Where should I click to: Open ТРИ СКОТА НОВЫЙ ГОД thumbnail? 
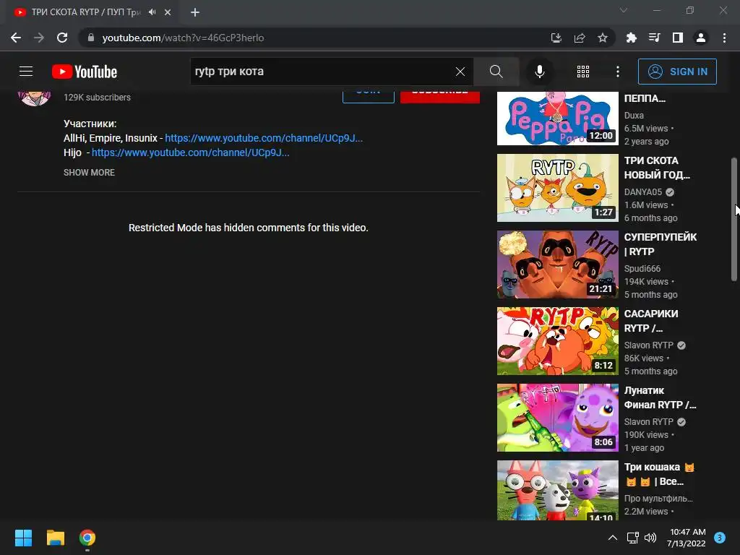[557, 188]
